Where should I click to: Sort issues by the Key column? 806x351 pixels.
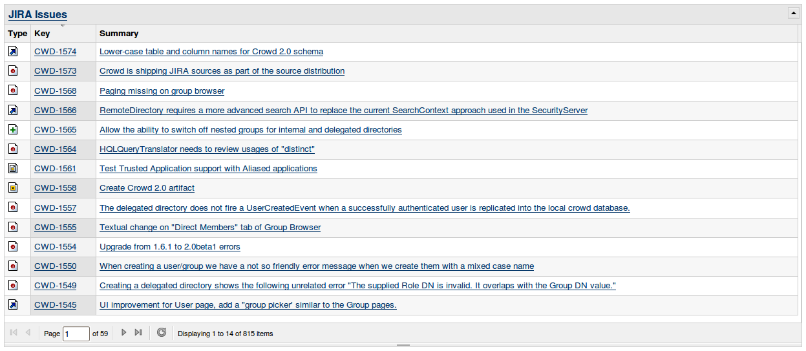click(42, 33)
